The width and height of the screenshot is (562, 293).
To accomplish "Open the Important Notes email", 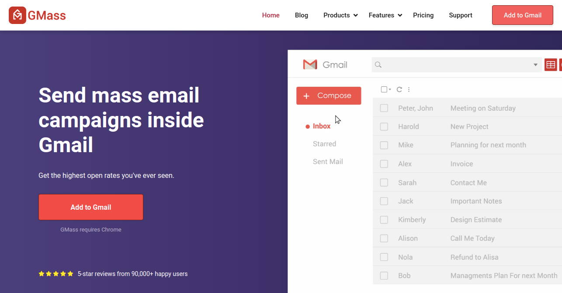I will pos(476,201).
